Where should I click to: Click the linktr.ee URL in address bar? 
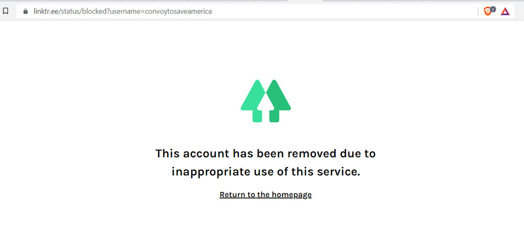tap(123, 11)
